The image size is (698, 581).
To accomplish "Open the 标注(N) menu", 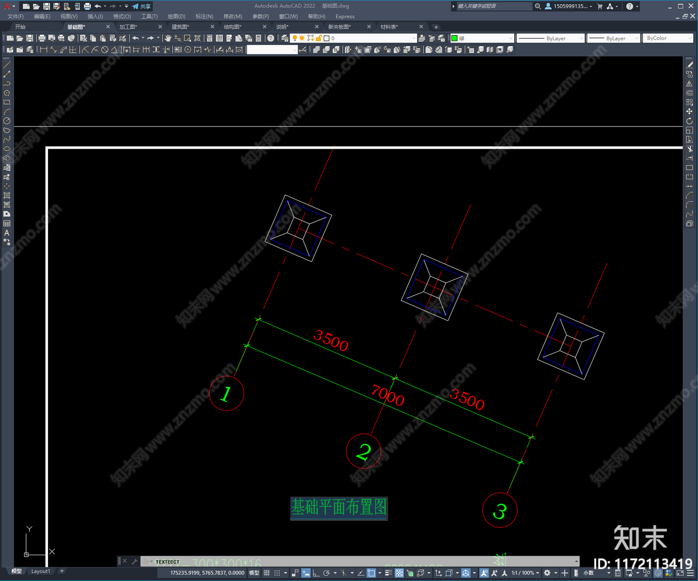I will tap(204, 17).
